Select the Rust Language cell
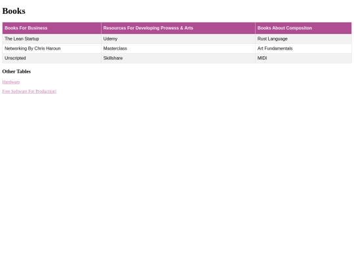Viewport: 354px width, 265px height. (304, 39)
